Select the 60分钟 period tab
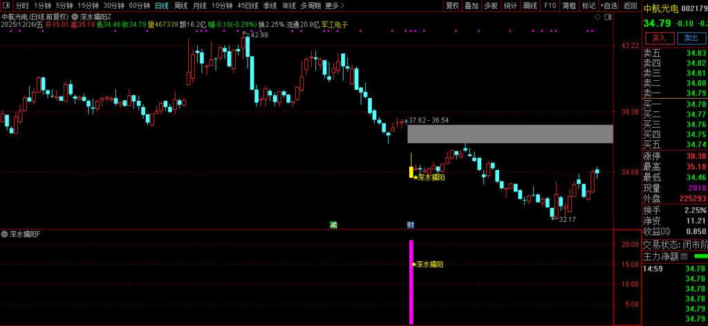Screen dimensions: 708x326 pos(139,6)
